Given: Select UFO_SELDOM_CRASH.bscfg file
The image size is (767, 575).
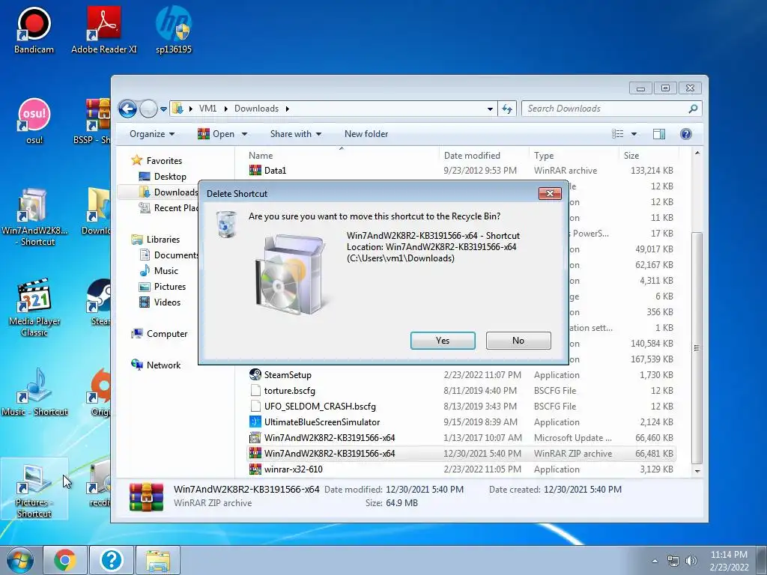Looking at the screenshot, I should 461,407.
